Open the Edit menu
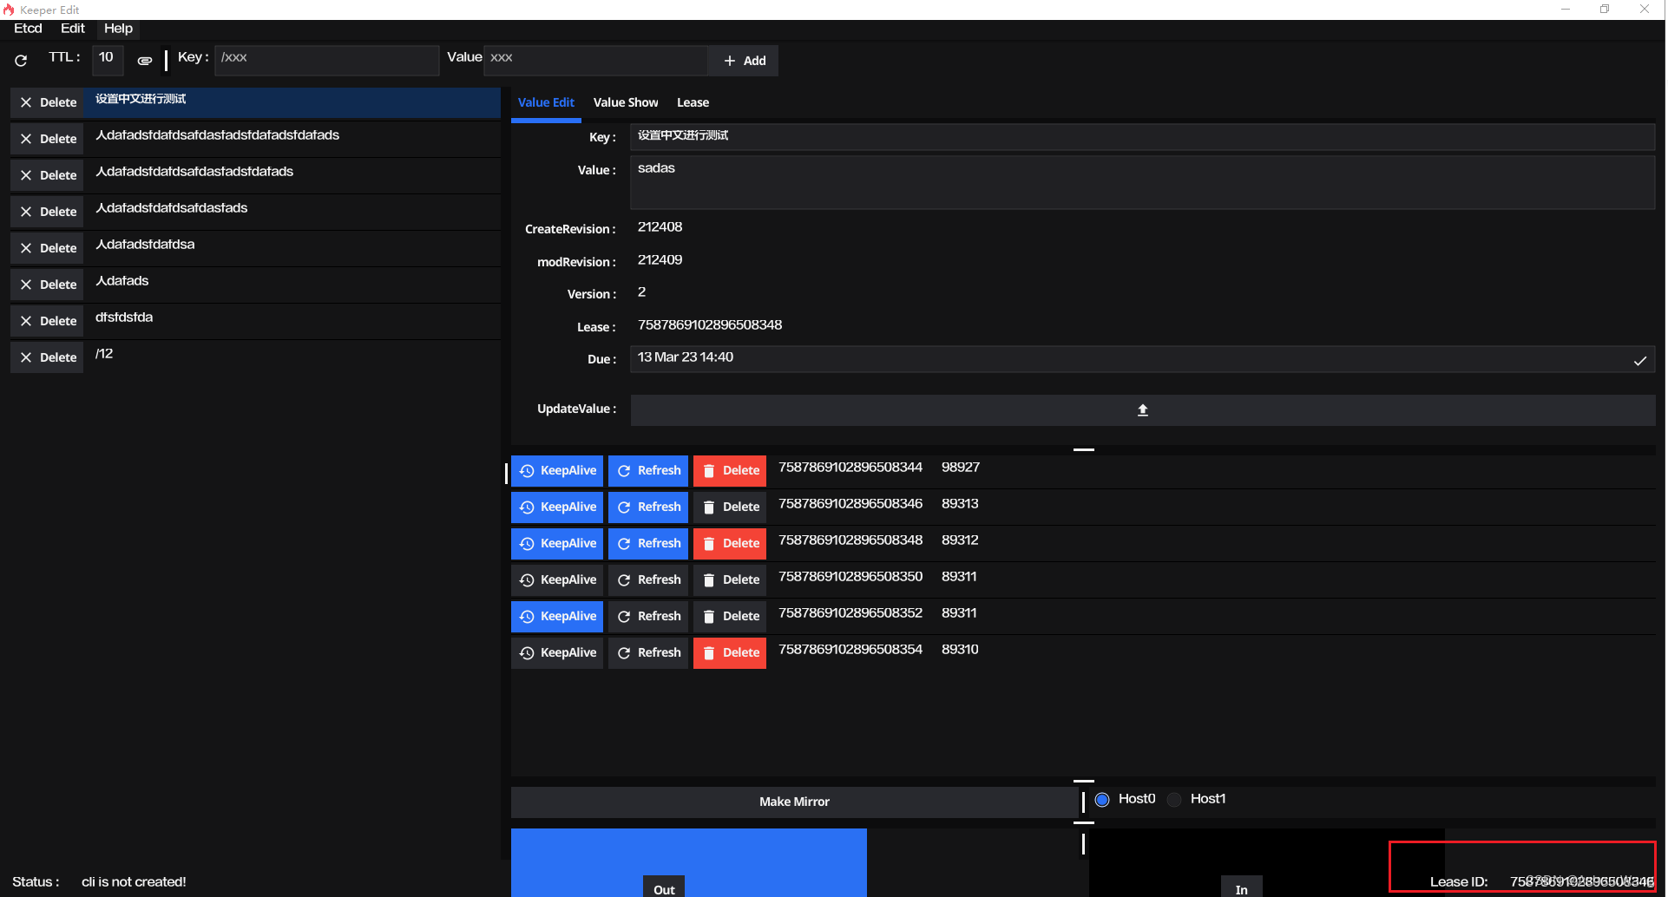Image resolution: width=1668 pixels, height=897 pixels. [x=73, y=29]
